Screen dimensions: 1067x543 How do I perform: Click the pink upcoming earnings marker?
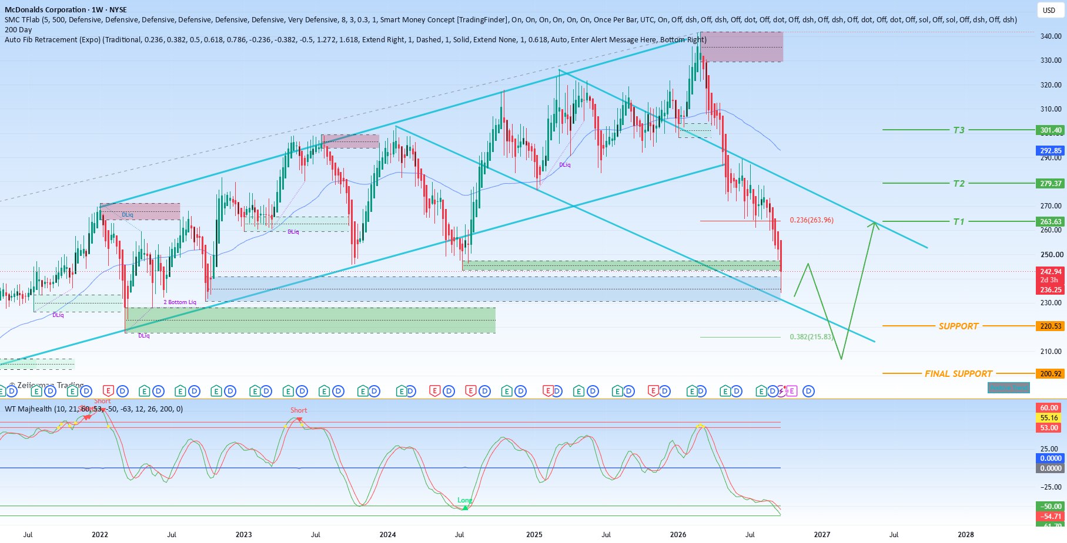pos(791,391)
